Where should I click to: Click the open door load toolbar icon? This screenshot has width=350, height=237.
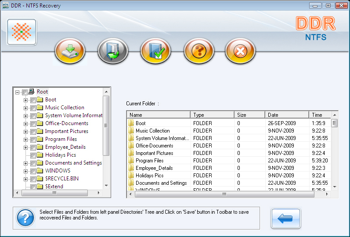pyautogui.click(x=113, y=51)
